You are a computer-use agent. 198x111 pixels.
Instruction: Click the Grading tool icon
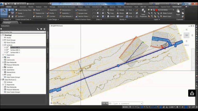click(x=34, y=16)
